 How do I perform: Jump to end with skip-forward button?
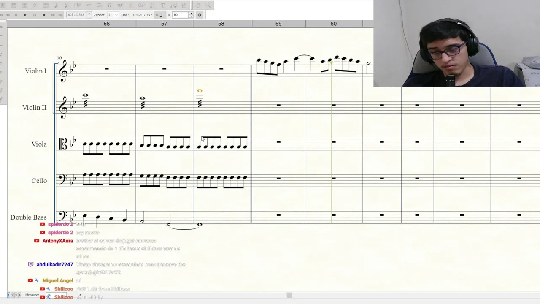60,15
